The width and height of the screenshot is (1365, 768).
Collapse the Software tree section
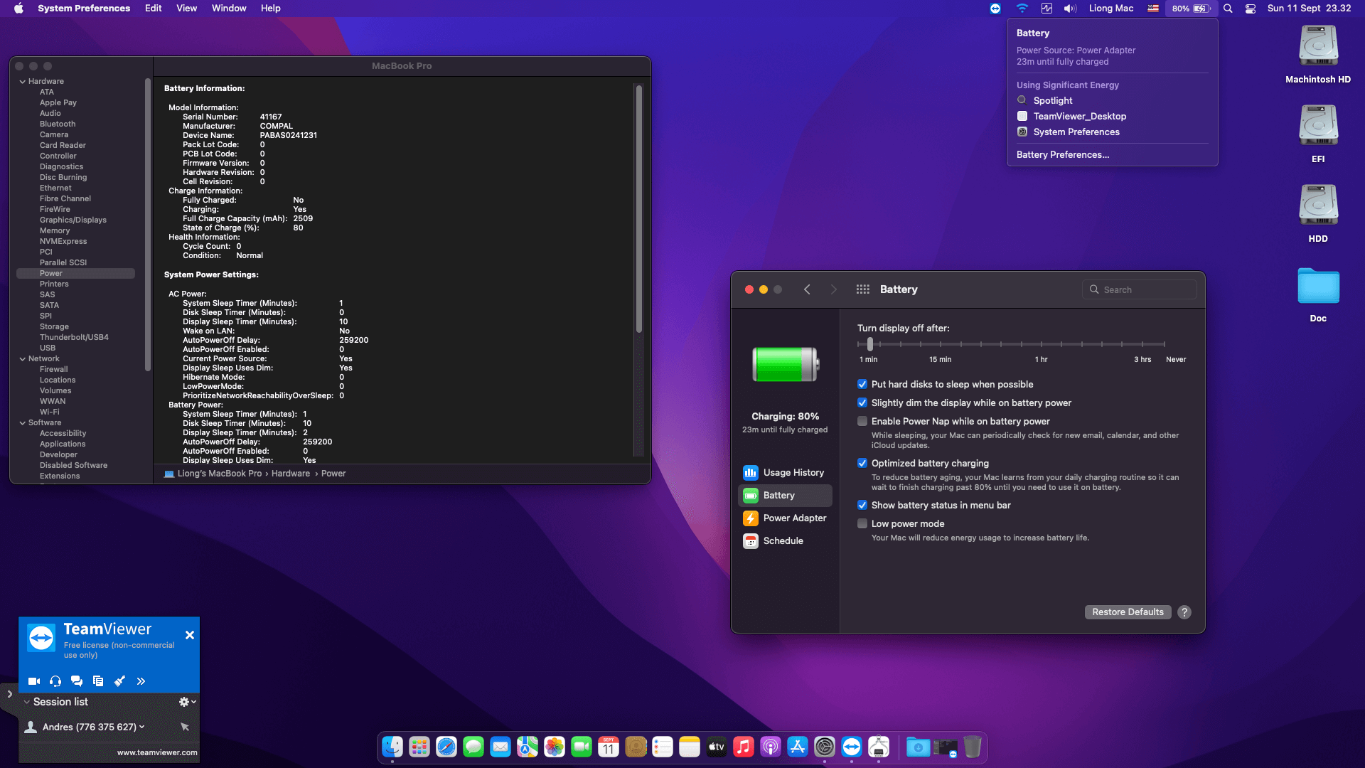(23, 422)
